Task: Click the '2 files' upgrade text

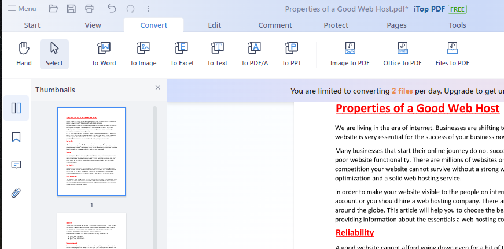Action: (x=402, y=91)
